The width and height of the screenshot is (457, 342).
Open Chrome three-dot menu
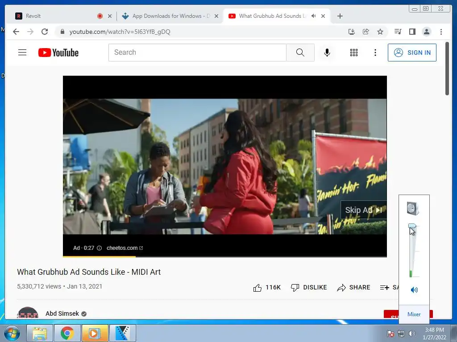441,32
